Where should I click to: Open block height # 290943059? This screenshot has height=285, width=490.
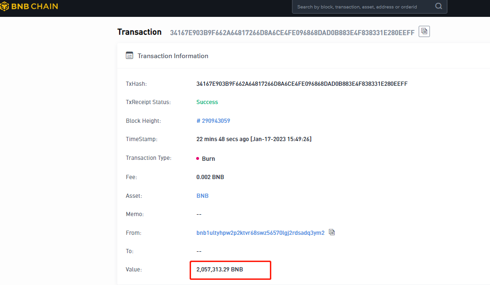[213, 121]
